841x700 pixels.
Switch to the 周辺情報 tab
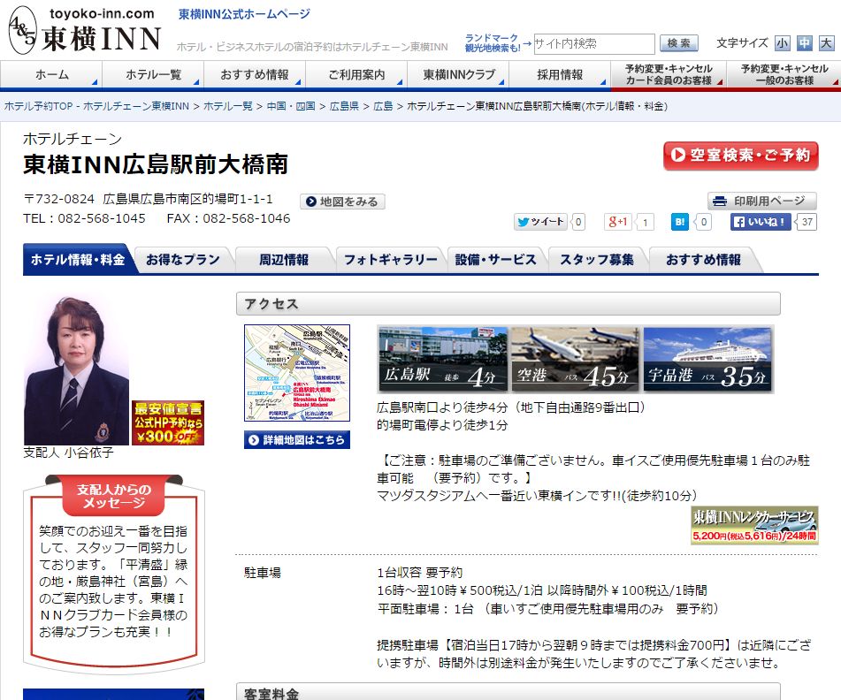tap(284, 260)
